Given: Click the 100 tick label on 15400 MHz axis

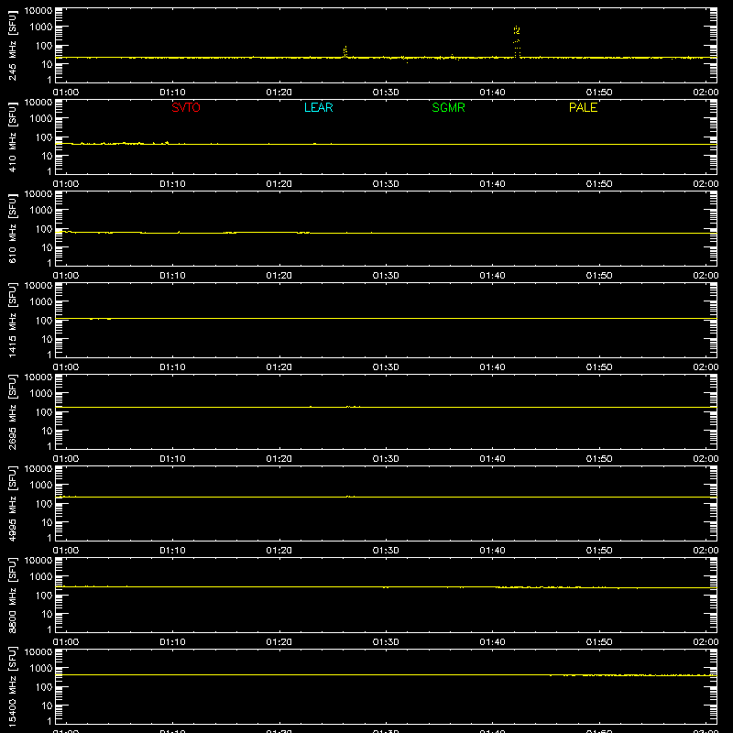Looking at the screenshot, I should (44, 687).
